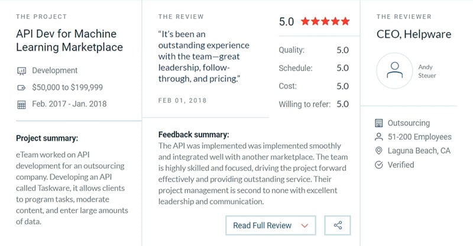473x246 pixels.
Task: Click the 51-200 Employees text
Action: click(420, 137)
